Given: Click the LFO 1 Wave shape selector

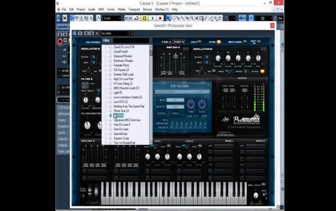Looking at the screenshot, I should (154, 146).
